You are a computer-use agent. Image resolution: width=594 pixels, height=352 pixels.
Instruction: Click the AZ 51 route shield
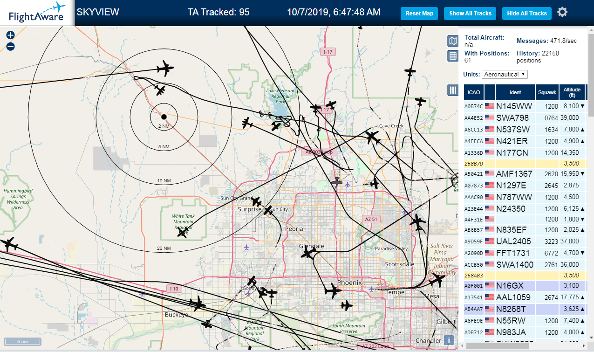coord(371,219)
